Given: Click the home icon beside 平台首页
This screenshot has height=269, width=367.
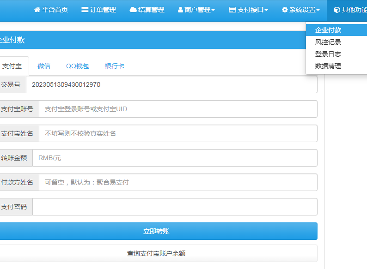Looking at the screenshot, I should pyautogui.click(x=37, y=10).
